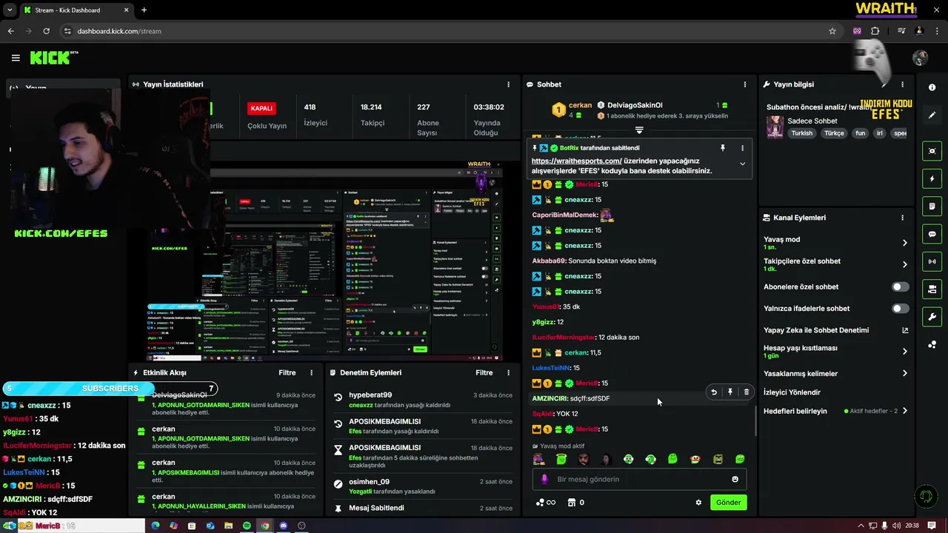This screenshot has height=533, width=948.
Task: Open the info icon in the right sidebar
Action: (x=932, y=88)
